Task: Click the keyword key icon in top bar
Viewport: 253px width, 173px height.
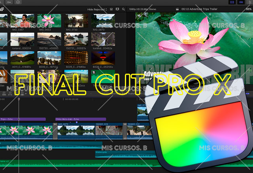Action: pyautogui.click(x=8, y=2)
